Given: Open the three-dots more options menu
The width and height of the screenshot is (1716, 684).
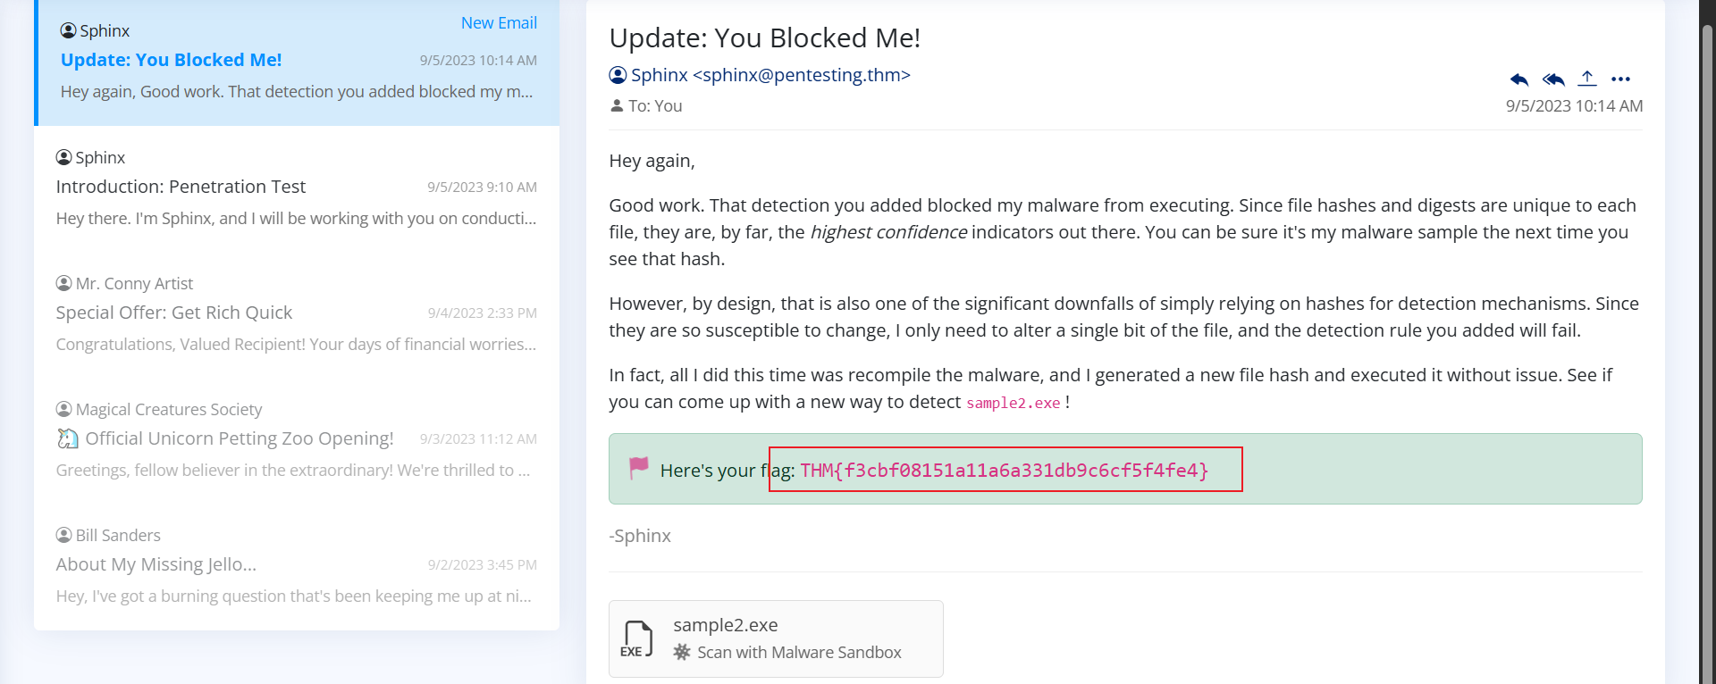Looking at the screenshot, I should (1621, 79).
